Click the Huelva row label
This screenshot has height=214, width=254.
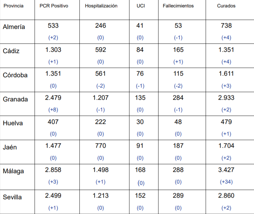(13, 123)
